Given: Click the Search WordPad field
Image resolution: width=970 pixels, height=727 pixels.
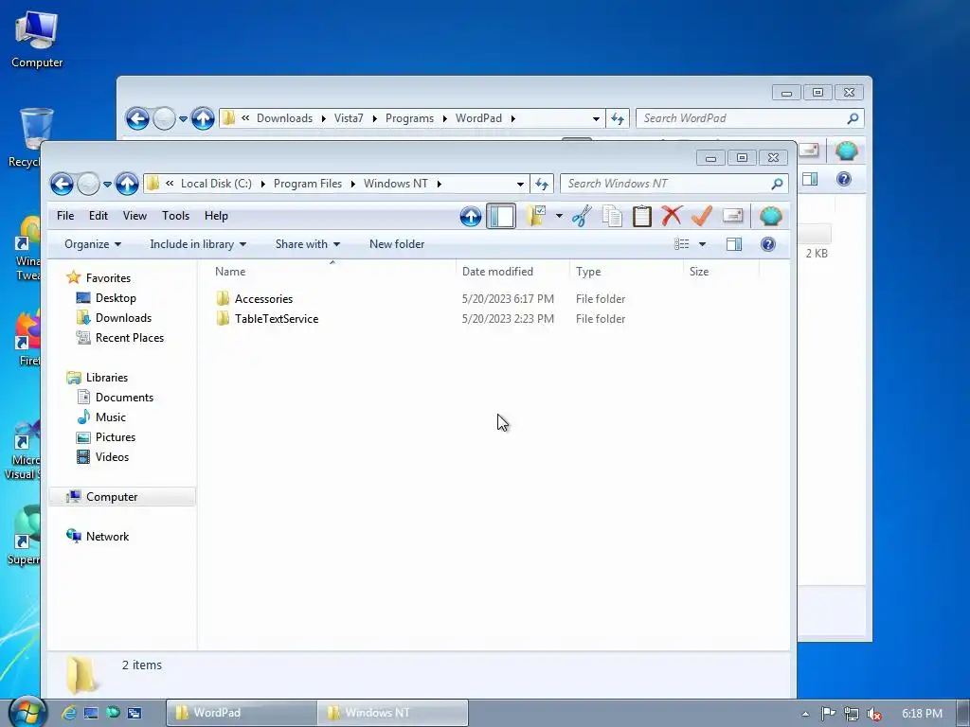Looking at the screenshot, I should pos(749,118).
